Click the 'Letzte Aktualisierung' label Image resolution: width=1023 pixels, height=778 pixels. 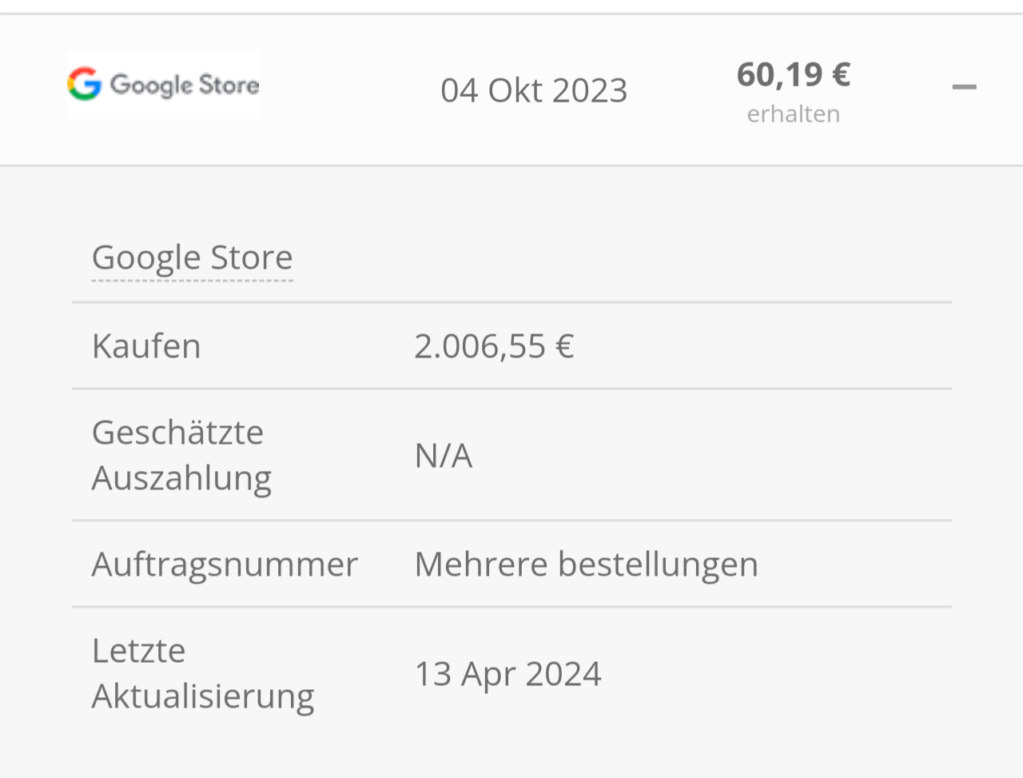pyautogui.click(x=202, y=673)
